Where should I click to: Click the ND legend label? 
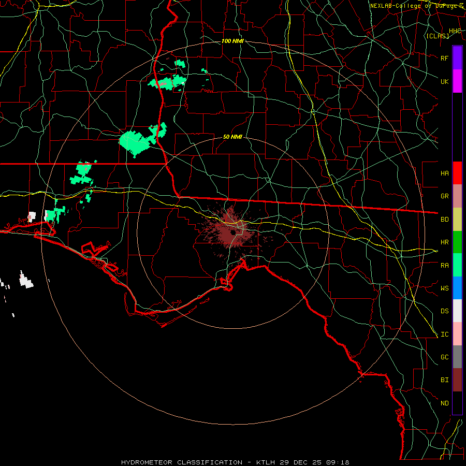pyautogui.click(x=444, y=403)
